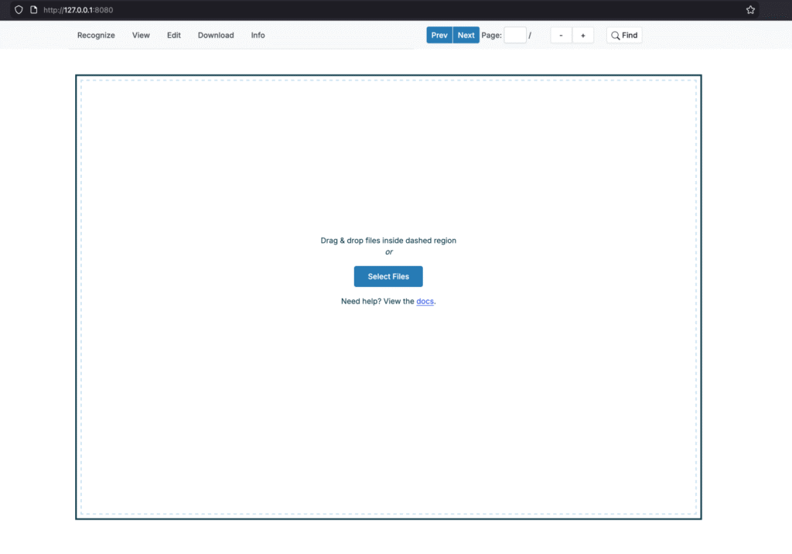This screenshot has width=792, height=554.
Task: Click the "Drag & drop files" instruction text
Action: pyautogui.click(x=388, y=241)
